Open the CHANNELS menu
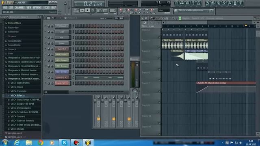260x146 pixels. click(19, 7)
